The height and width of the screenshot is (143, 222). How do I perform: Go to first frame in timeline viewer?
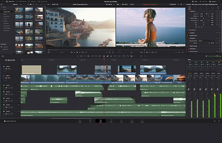[141, 53]
